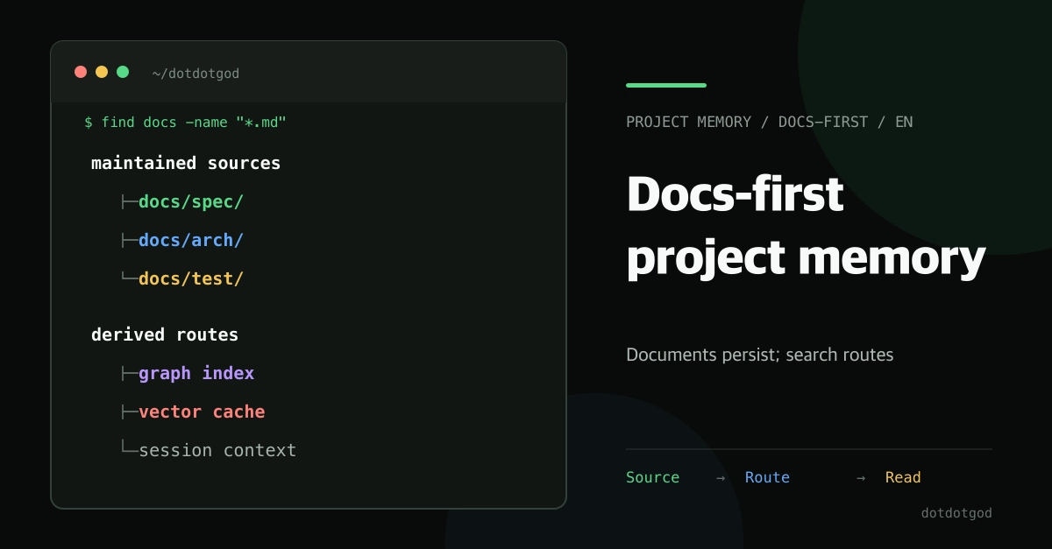Click the red close dot in terminal
The image size is (1052, 549).
click(x=81, y=72)
